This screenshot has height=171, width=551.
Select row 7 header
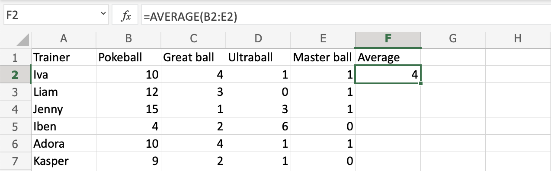(x=16, y=161)
